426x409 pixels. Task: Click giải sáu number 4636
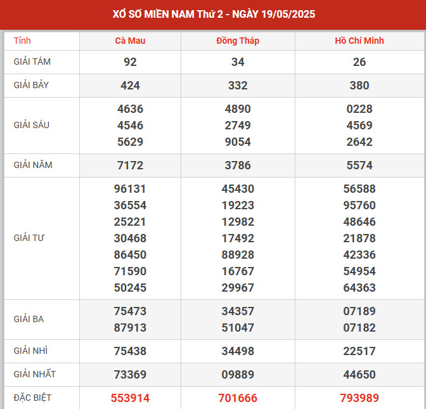pos(130,109)
